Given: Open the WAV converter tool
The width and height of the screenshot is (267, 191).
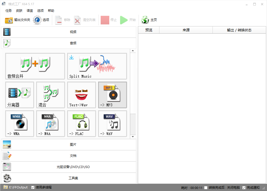Looking at the screenshot, I should 112,124.
